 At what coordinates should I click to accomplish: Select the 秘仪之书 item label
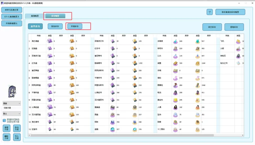point(224,63)
